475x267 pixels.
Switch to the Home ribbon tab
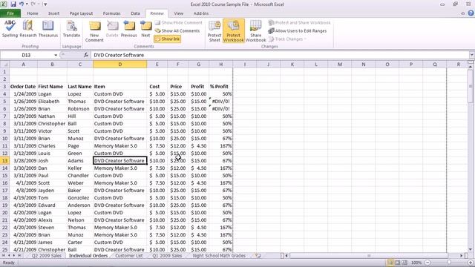click(33, 13)
